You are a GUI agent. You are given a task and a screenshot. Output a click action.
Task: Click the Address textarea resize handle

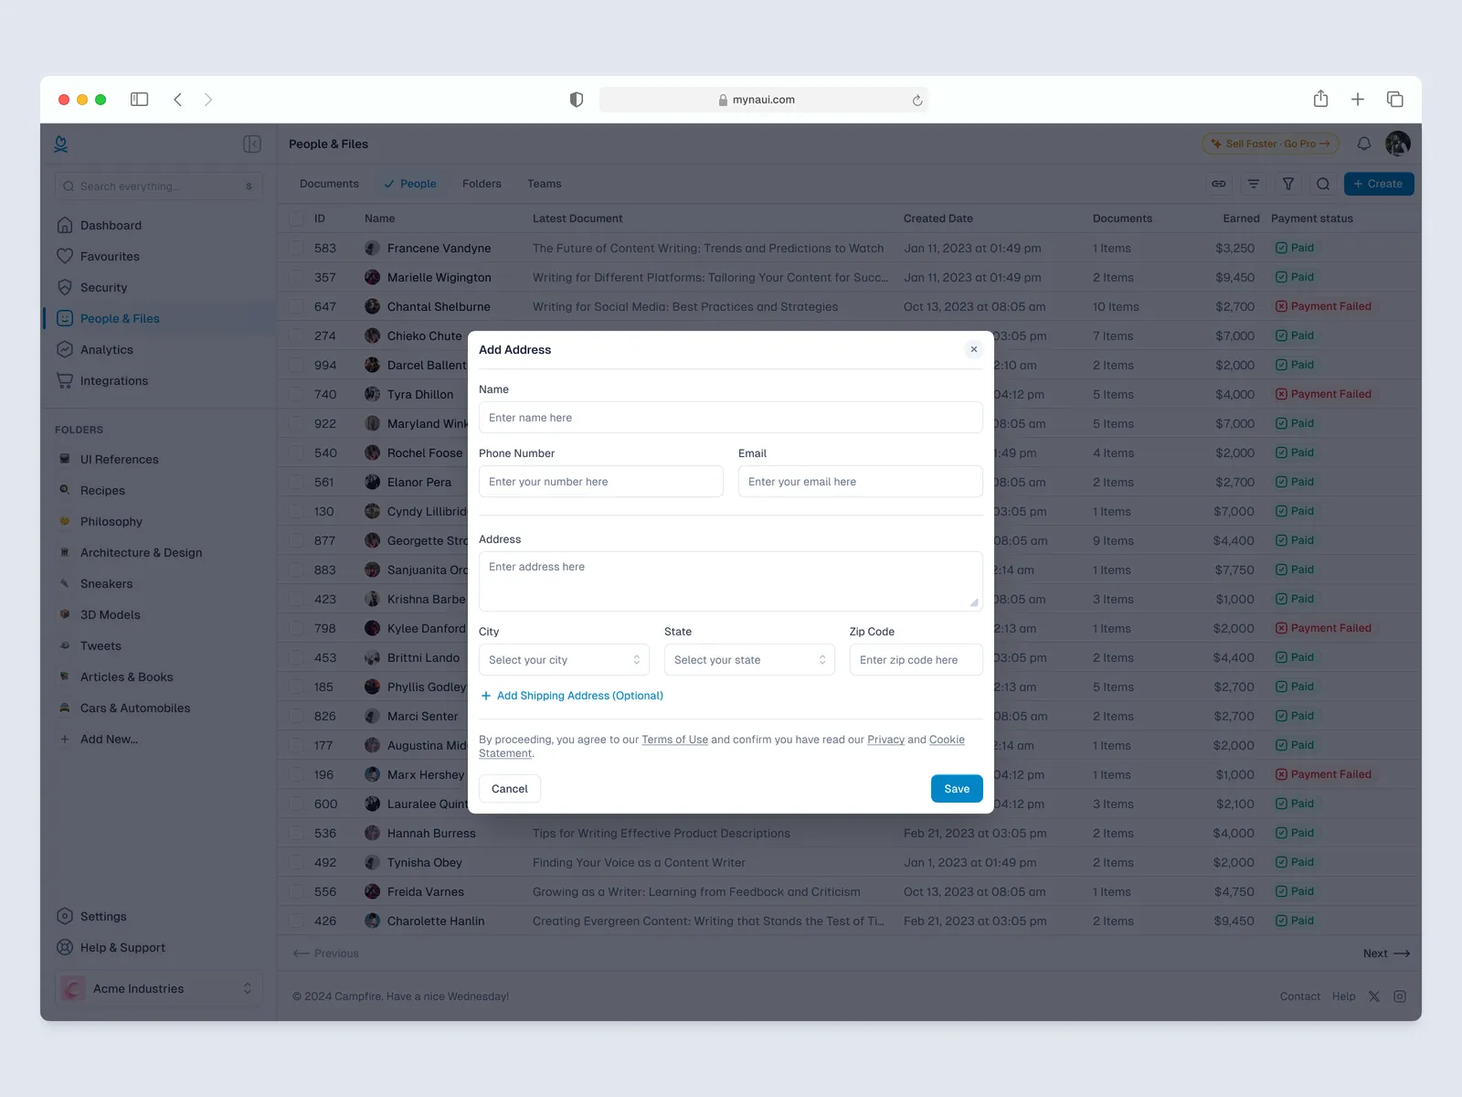pyautogui.click(x=974, y=602)
